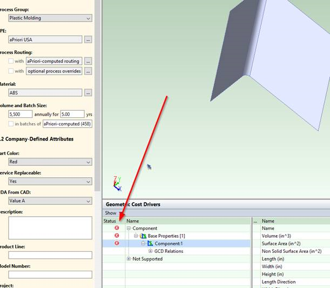Open the Part Color dropdown
The width and height of the screenshot is (330, 288).
tap(50, 162)
